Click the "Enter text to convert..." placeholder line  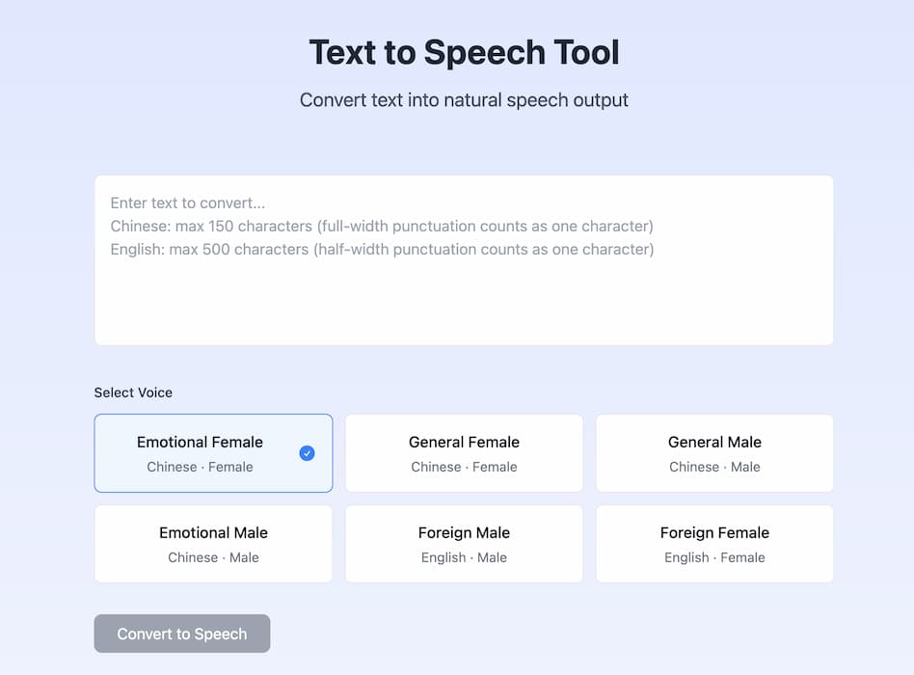(x=188, y=203)
